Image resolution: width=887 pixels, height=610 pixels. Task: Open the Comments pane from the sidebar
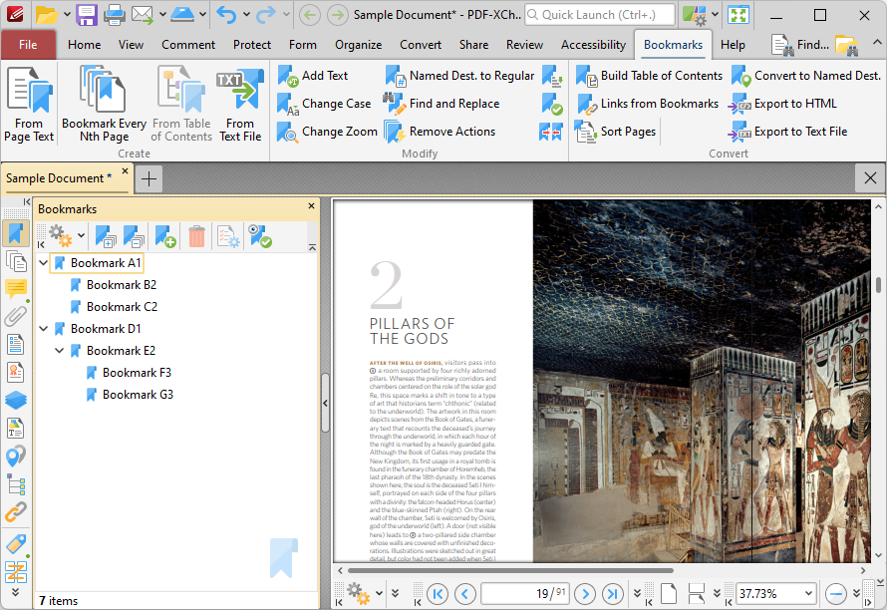16,289
